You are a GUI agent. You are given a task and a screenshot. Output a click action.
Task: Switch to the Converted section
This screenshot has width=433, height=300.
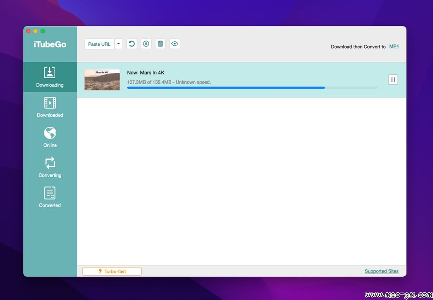coord(50,197)
